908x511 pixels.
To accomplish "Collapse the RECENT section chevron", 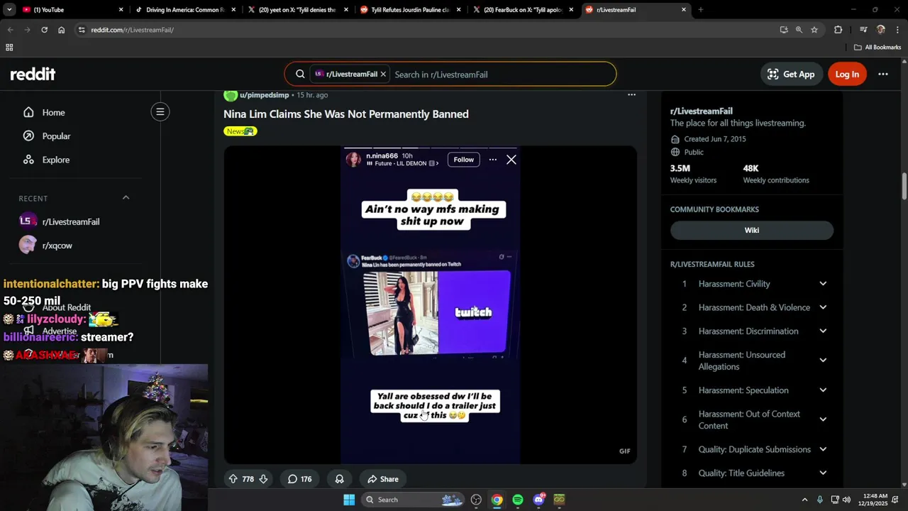I will (x=126, y=198).
